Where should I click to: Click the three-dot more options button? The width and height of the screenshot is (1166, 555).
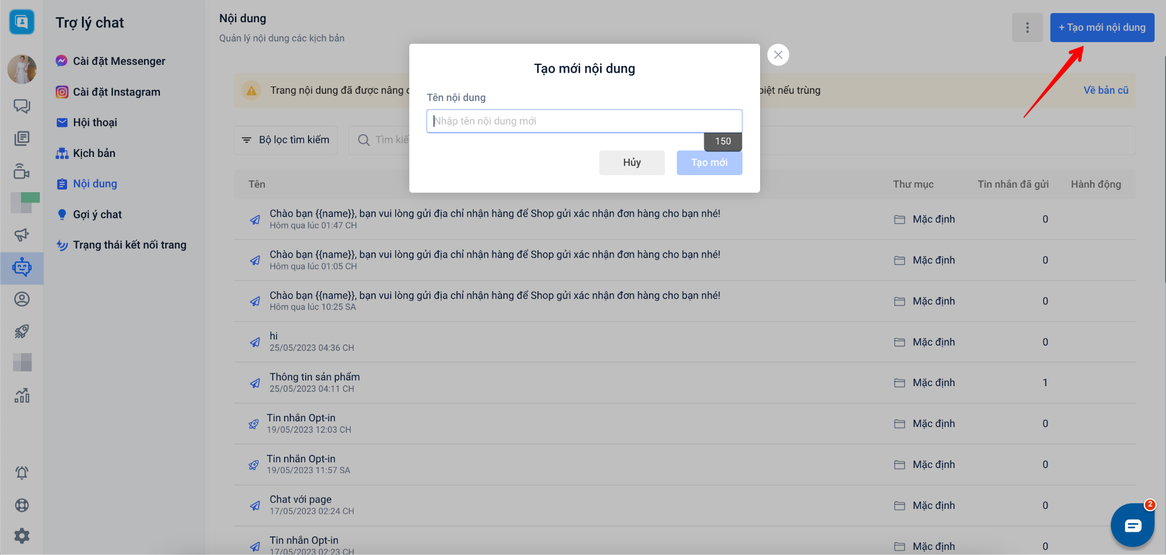(x=1027, y=27)
